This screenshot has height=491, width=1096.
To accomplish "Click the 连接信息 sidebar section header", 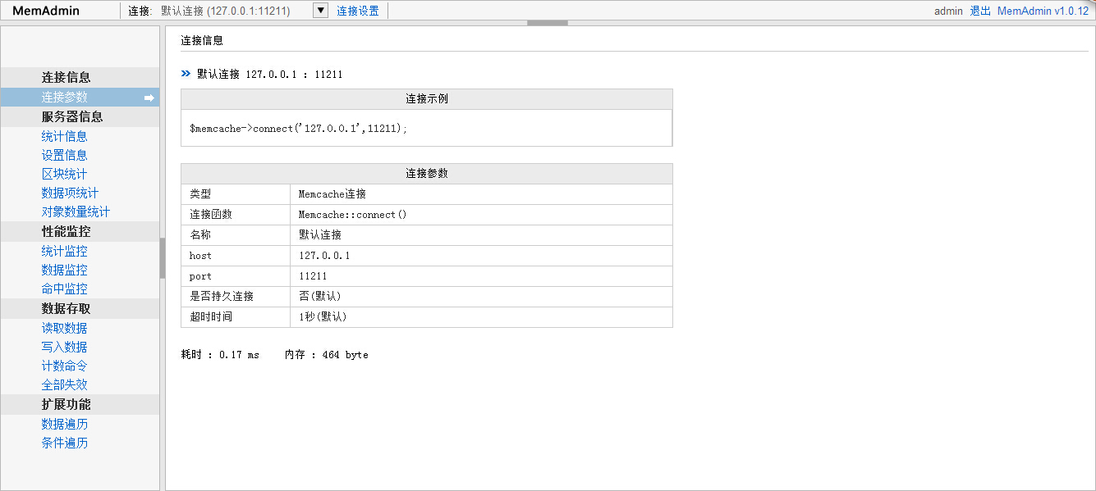I will tap(80, 77).
